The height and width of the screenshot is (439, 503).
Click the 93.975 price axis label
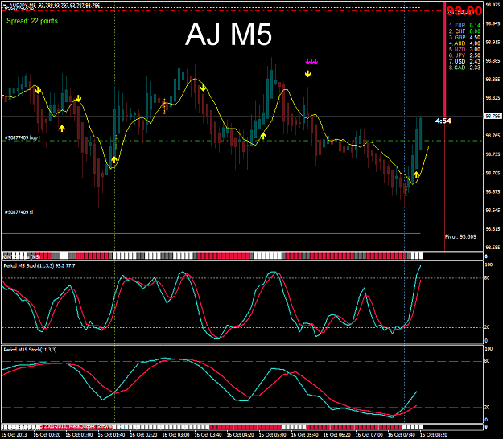pyautogui.click(x=493, y=5)
